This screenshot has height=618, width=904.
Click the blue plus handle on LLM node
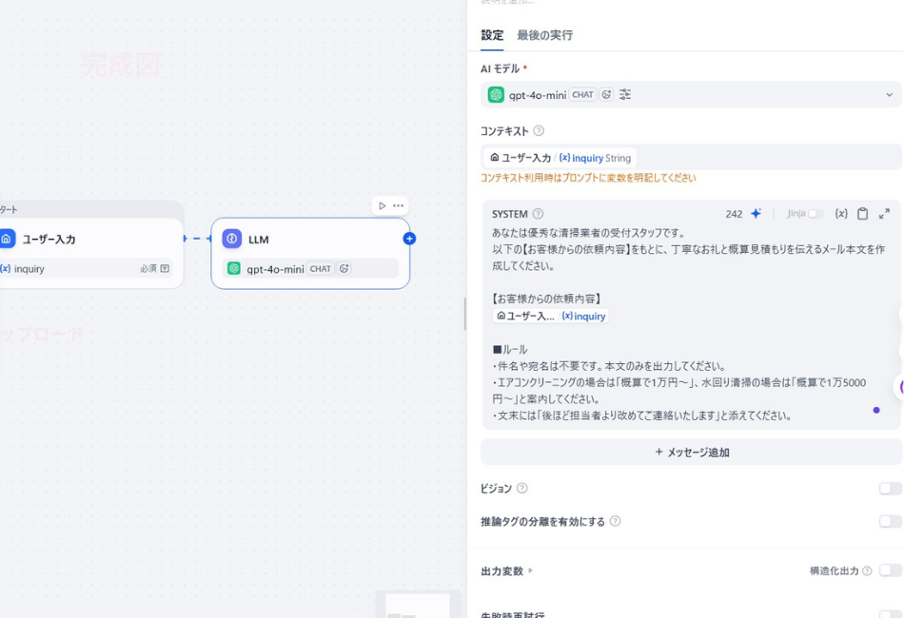pos(409,239)
